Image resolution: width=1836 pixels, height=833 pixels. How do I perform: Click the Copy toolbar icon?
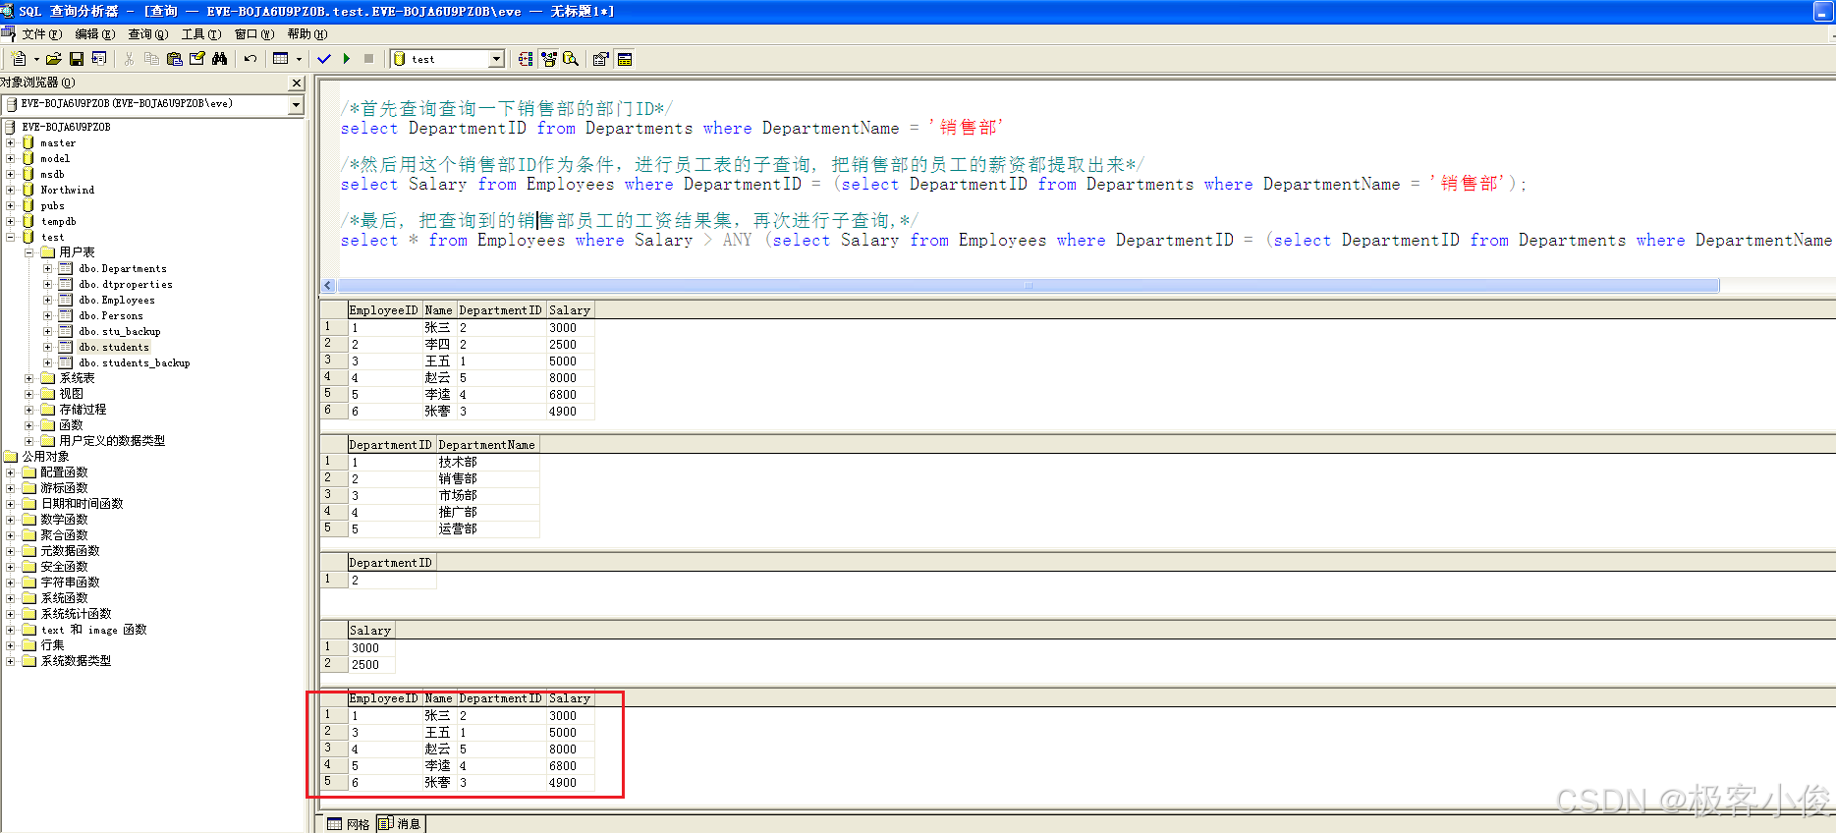click(151, 59)
